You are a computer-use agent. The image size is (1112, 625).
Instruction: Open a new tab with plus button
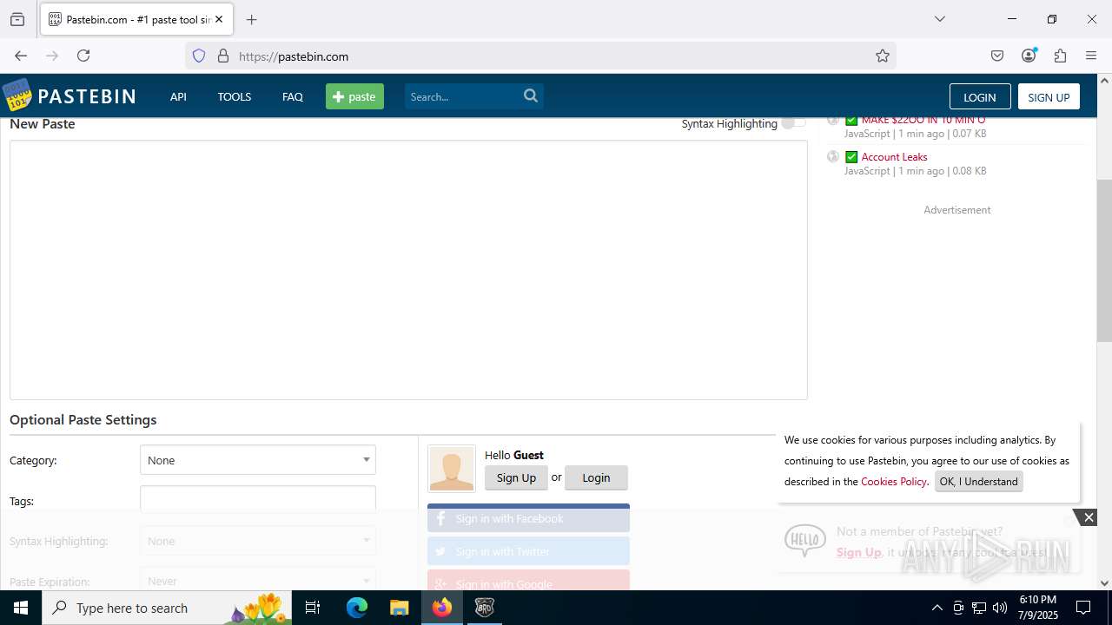click(x=251, y=19)
